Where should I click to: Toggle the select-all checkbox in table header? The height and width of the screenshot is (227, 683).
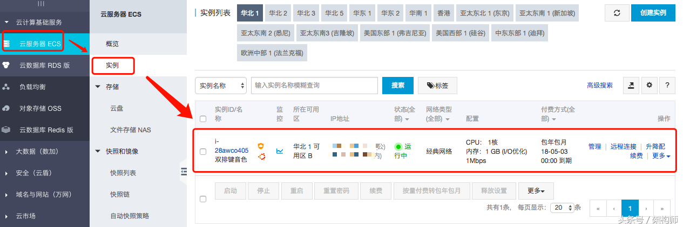203,119
